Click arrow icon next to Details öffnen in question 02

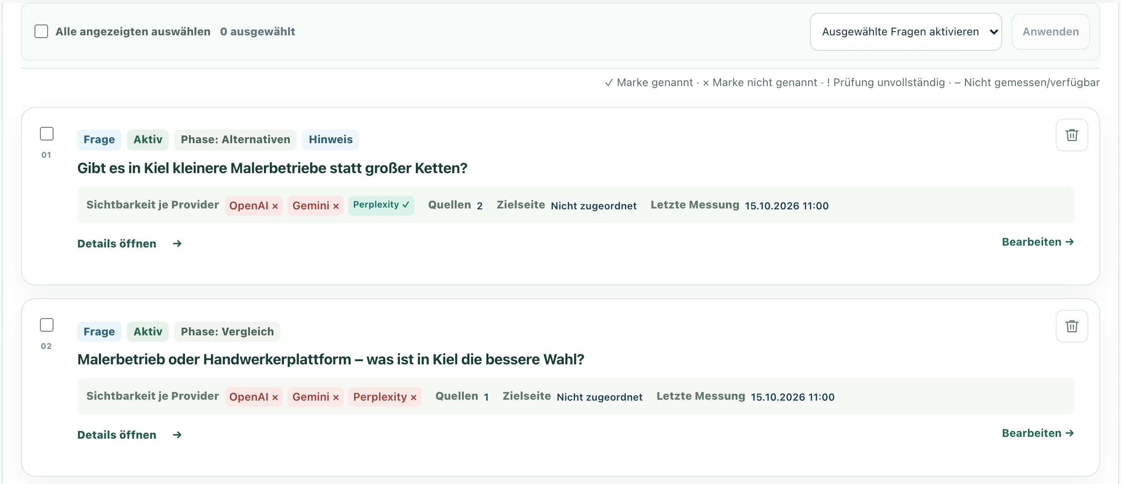[x=177, y=435]
